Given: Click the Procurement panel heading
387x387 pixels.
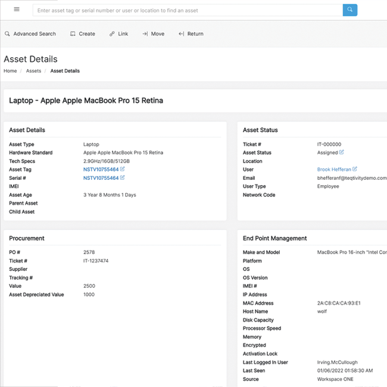Looking at the screenshot, I should [x=27, y=238].
